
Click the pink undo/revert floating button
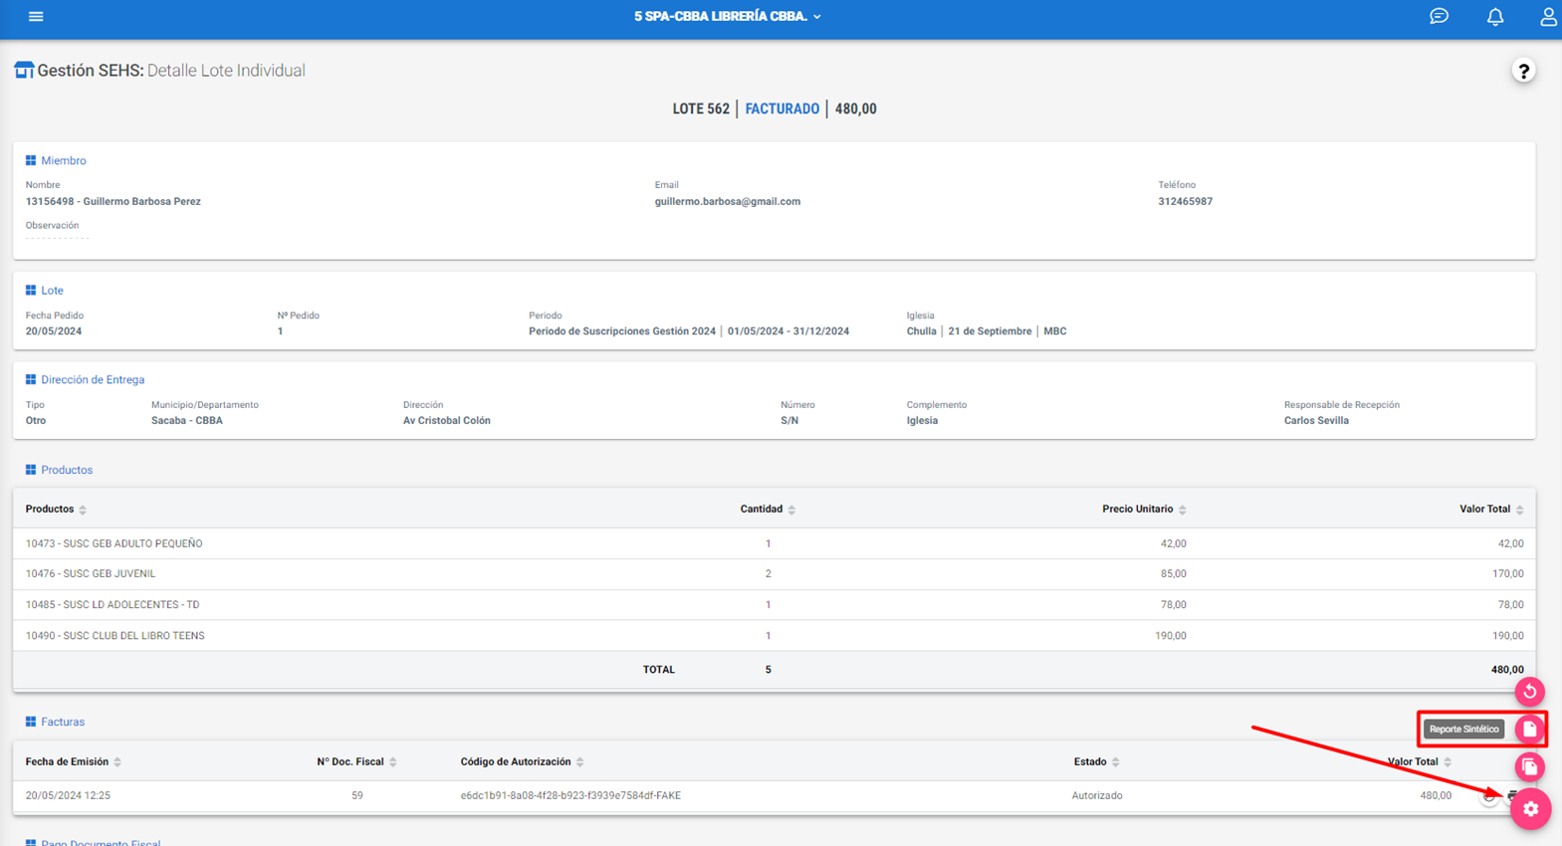click(x=1530, y=691)
